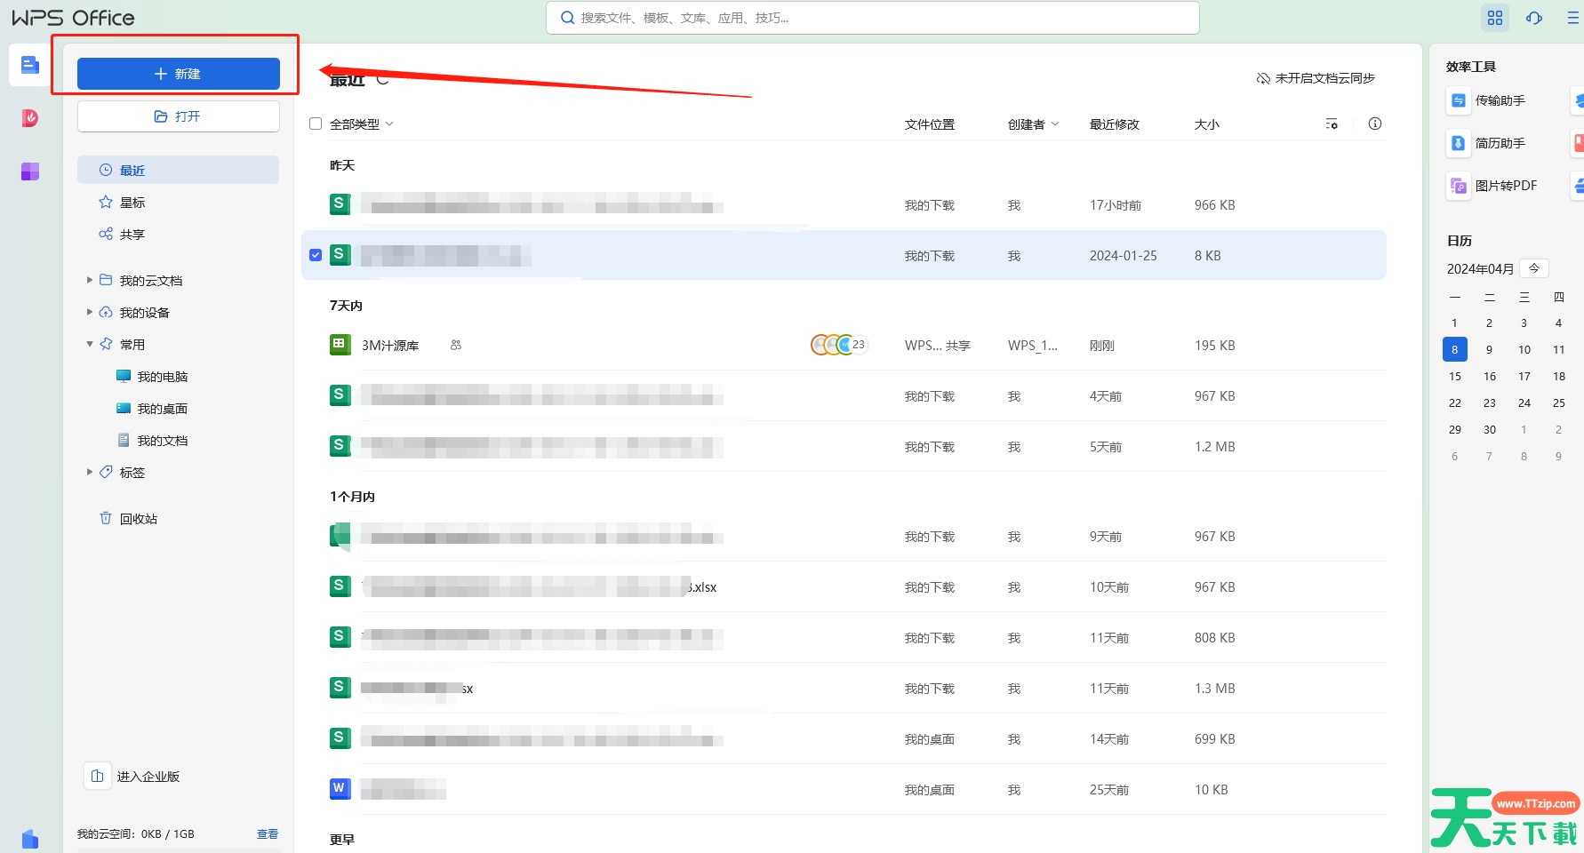Expand the 我的云文档 tree node
The image size is (1584, 853).
(90, 281)
